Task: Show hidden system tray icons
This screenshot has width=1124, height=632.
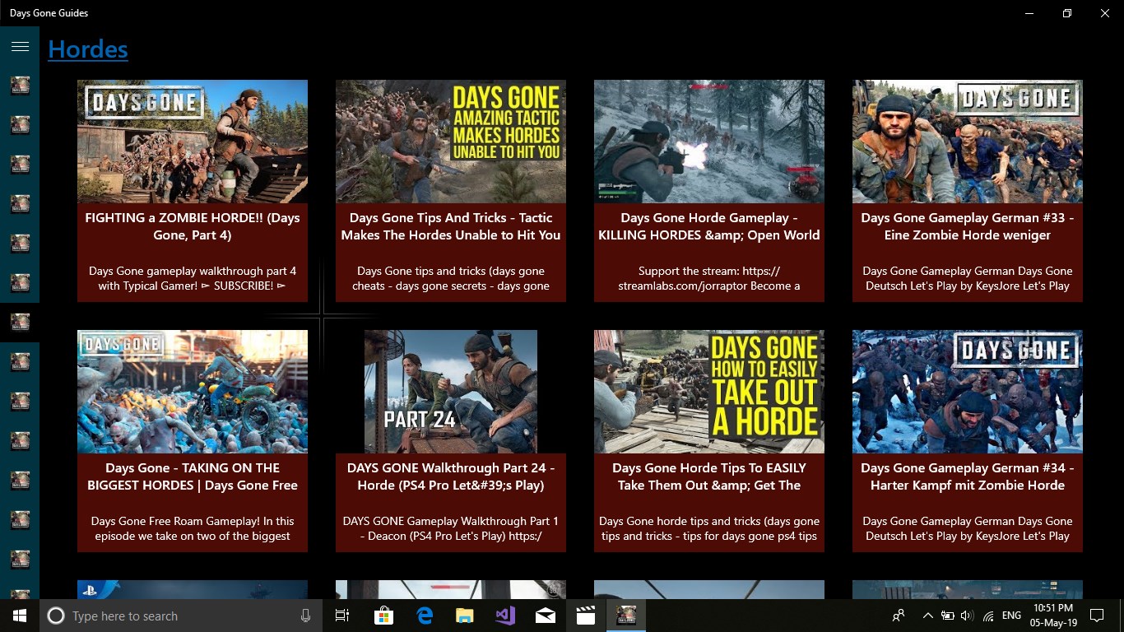Action: tap(928, 616)
